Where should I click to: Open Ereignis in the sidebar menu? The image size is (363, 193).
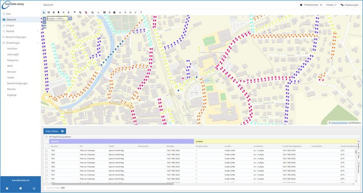tap(10, 25)
